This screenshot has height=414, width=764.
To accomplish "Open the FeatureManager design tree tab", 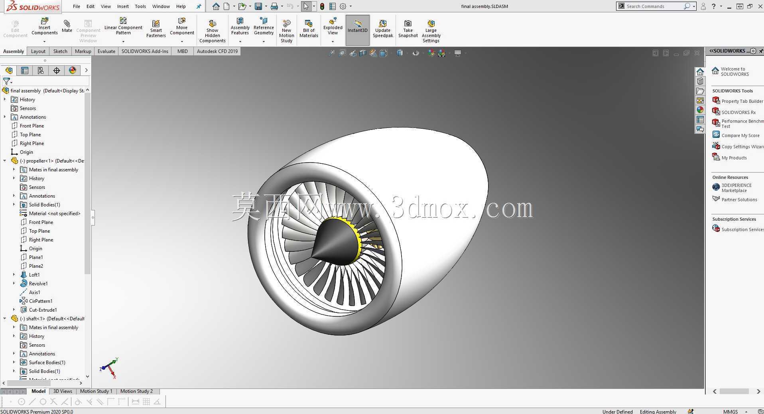I will point(9,71).
